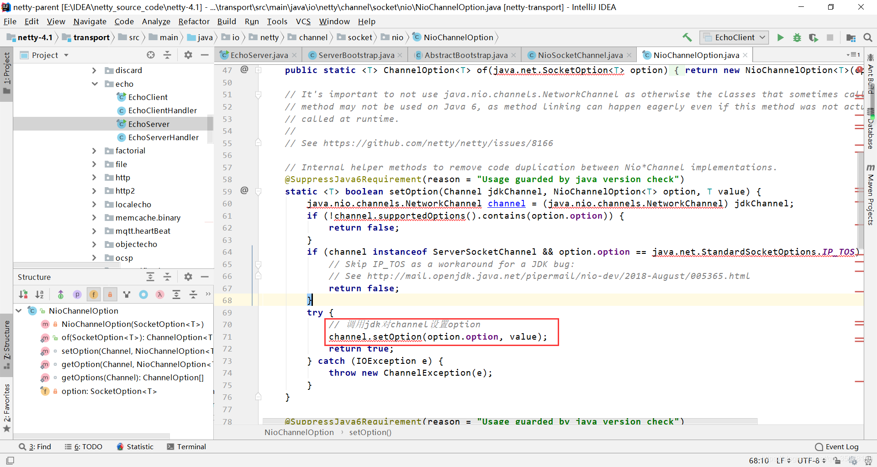Collapse all in Project panel toolbar

click(167, 55)
